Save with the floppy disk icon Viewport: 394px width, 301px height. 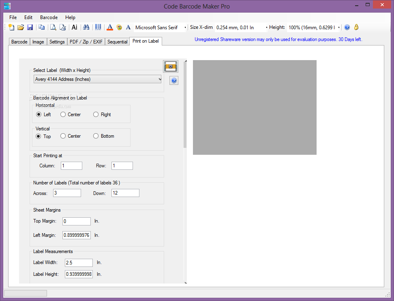click(x=30, y=27)
